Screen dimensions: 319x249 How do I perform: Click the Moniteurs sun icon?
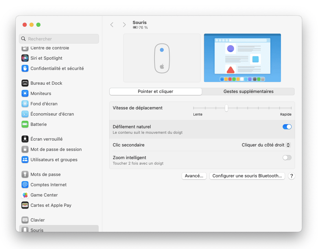coord(25,93)
